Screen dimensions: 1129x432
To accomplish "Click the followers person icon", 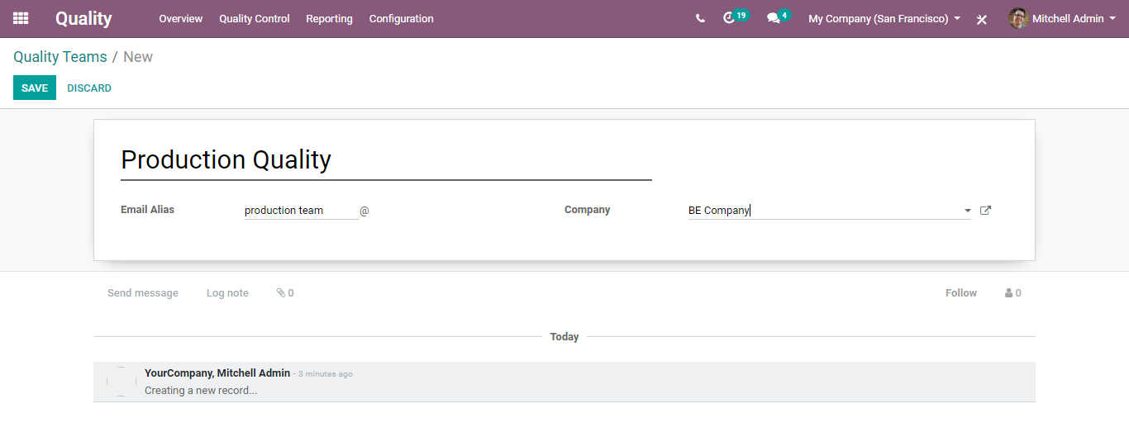I will 1009,293.
